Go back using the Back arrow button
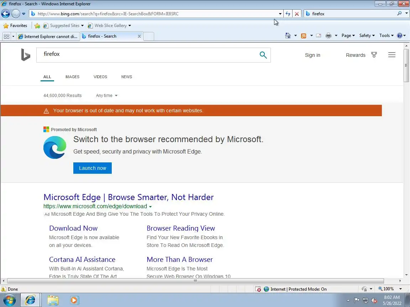Screen dimensions: 410x307 (5, 14)
